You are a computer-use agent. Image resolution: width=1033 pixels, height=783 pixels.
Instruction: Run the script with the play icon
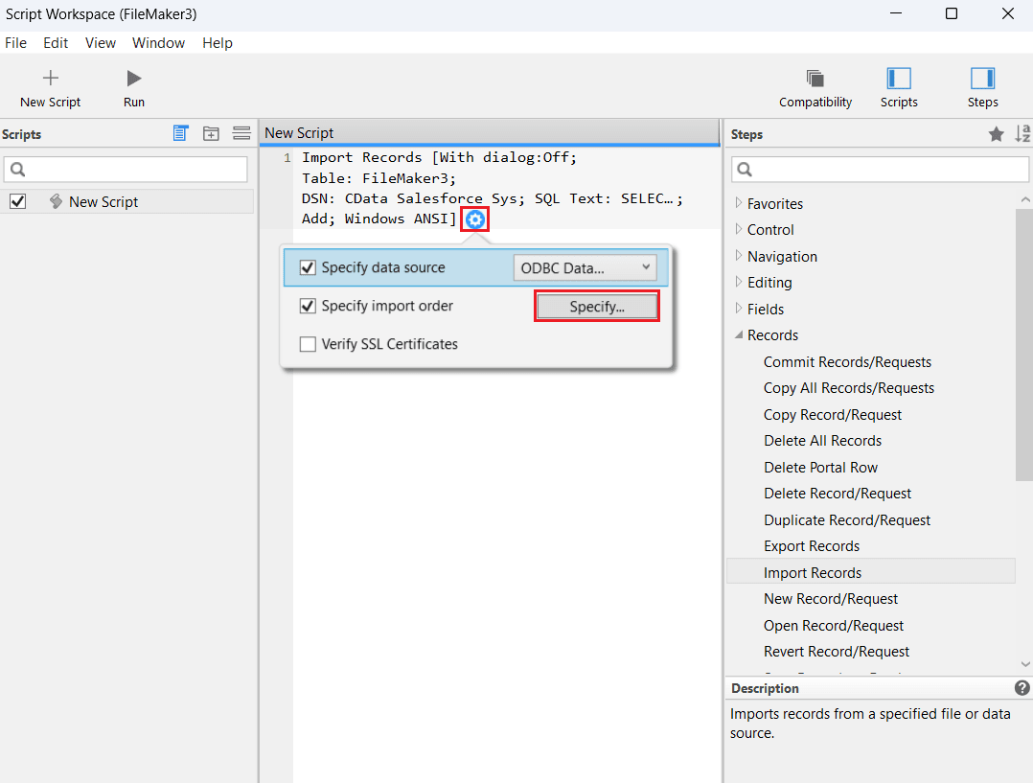click(x=134, y=79)
